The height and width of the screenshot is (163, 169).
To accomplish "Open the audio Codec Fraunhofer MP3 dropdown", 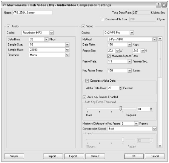I will pos(51,33).
